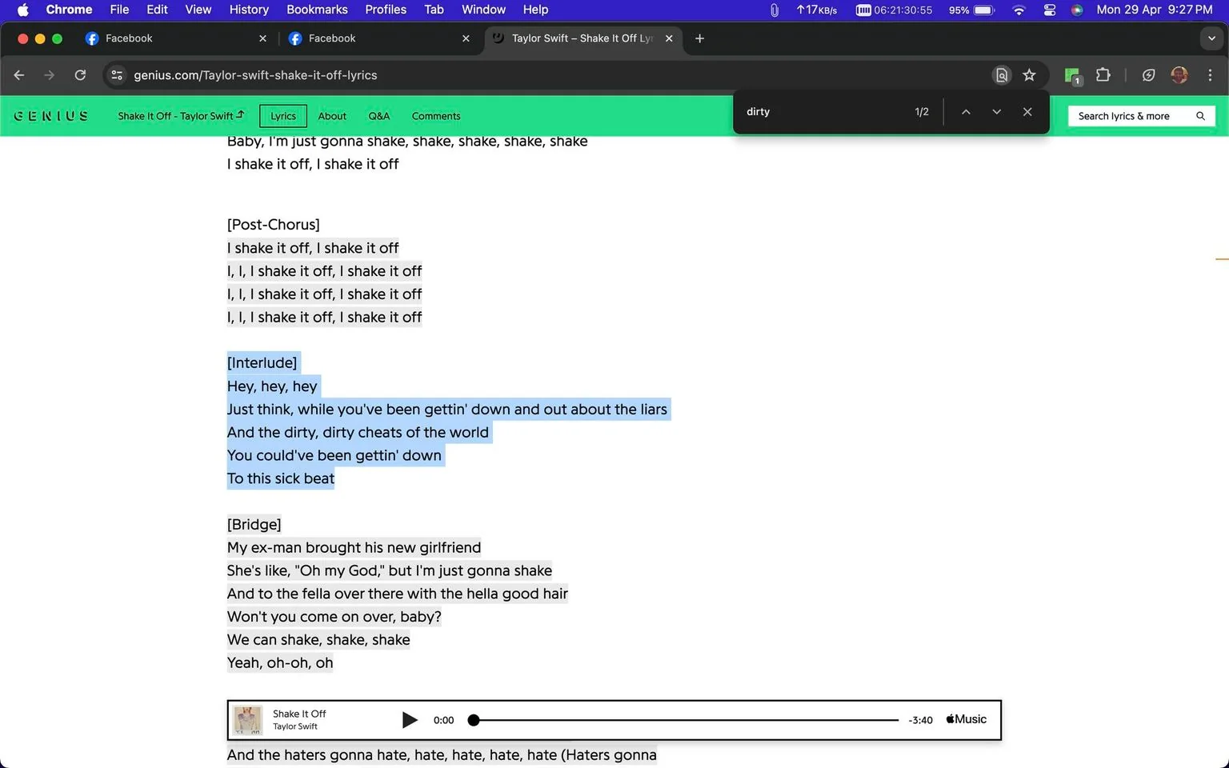Click the Genius search magnifier icon
Screen dimensions: 1229x768
(1200, 116)
